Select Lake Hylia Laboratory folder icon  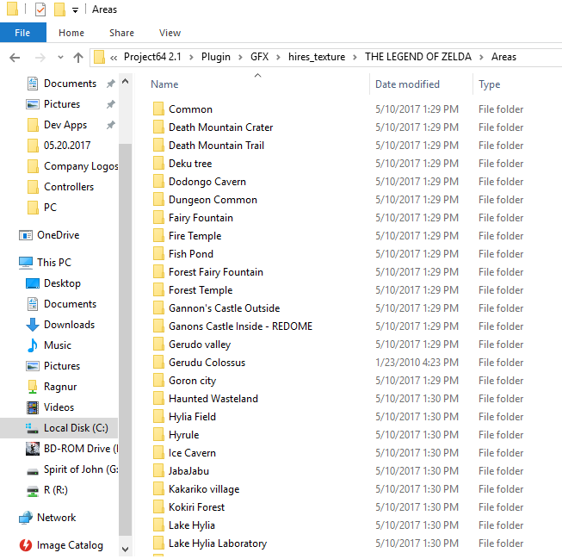pos(158,543)
